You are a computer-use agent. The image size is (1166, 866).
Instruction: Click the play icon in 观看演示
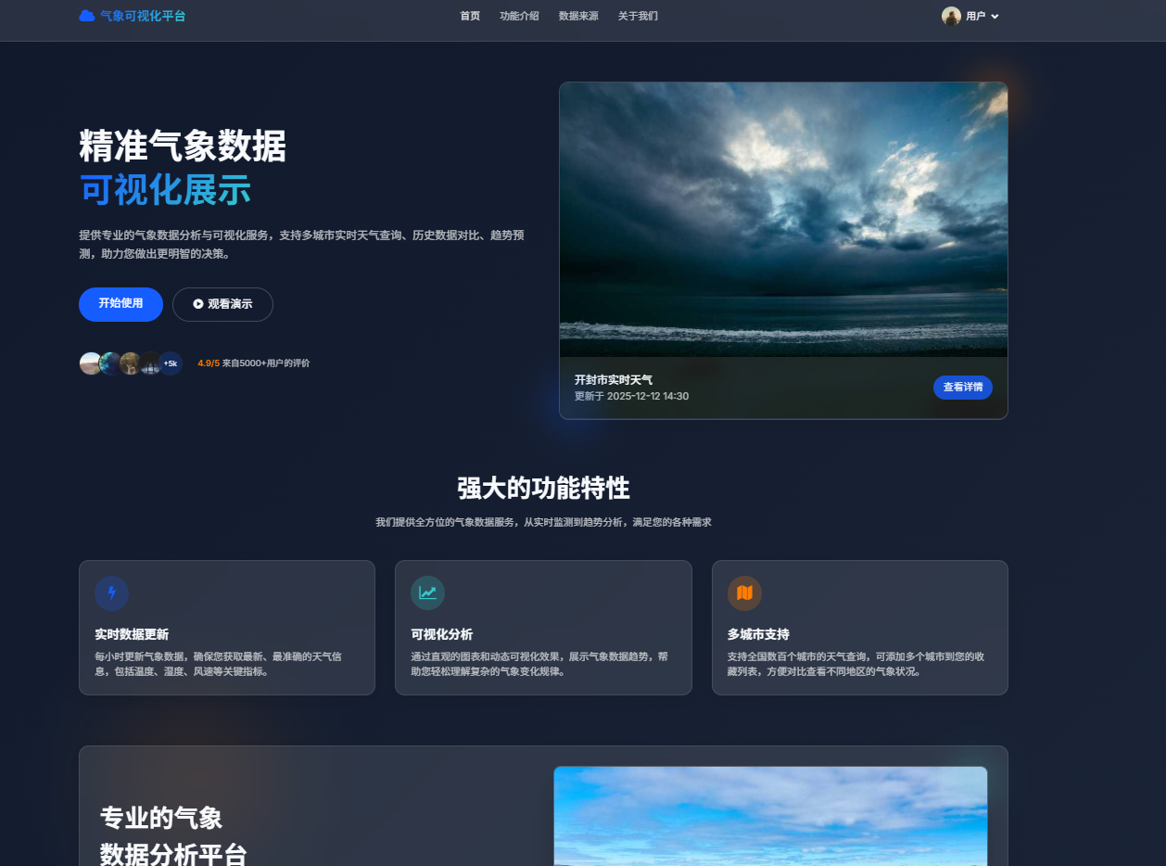tap(198, 304)
